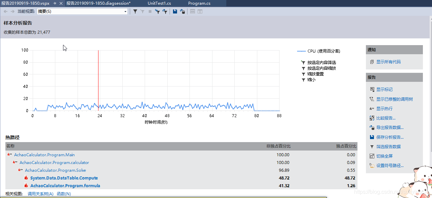The image size is (432, 198).
Task: Click the blue save report toolbar icon
Action: pos(175,11)
